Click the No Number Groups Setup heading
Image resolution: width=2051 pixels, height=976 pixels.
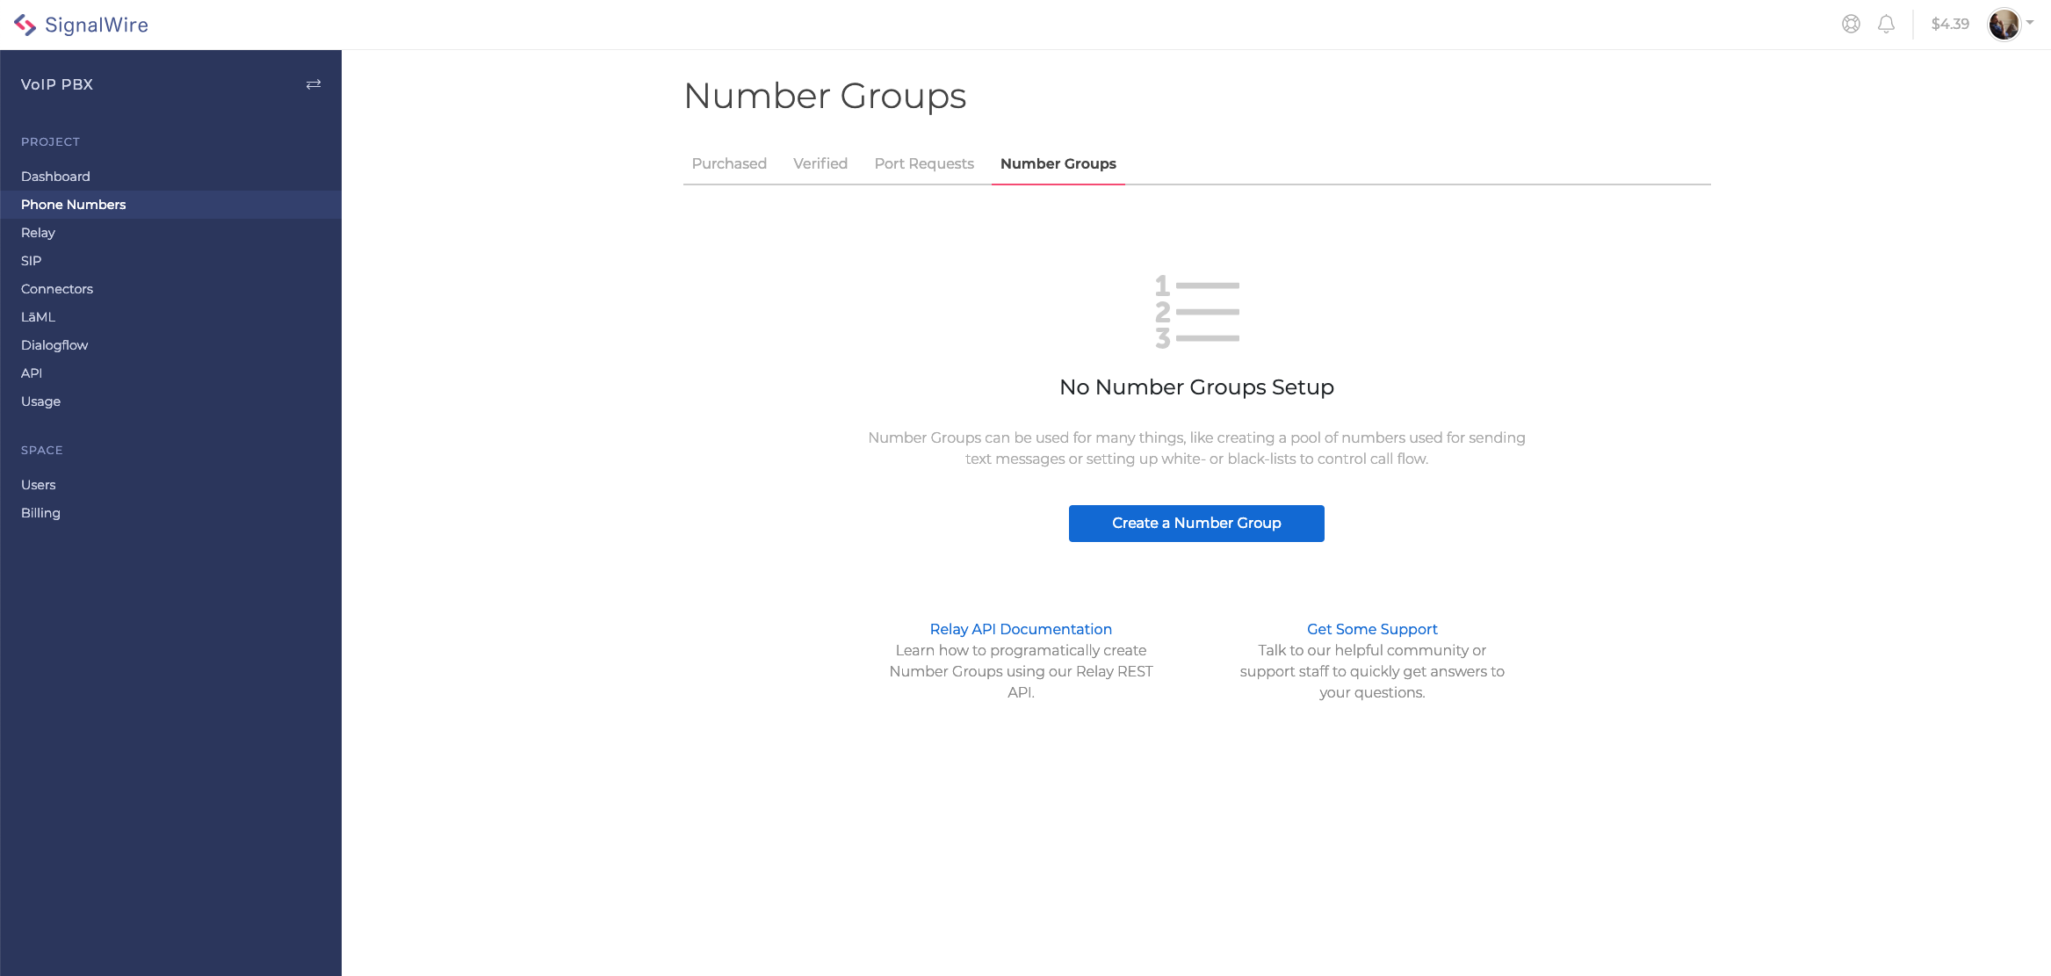pyautogui.click(x=1196, y=387)
